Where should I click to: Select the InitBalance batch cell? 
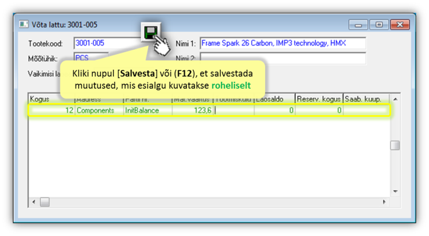(148, 111)
